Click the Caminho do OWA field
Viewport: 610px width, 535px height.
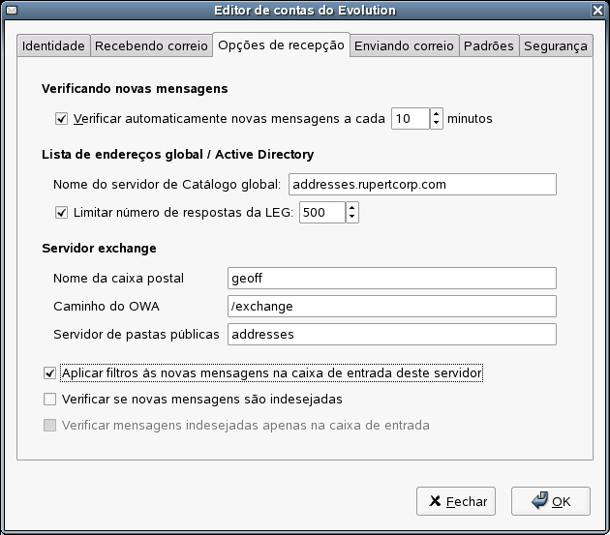click(x=392, y=306)
